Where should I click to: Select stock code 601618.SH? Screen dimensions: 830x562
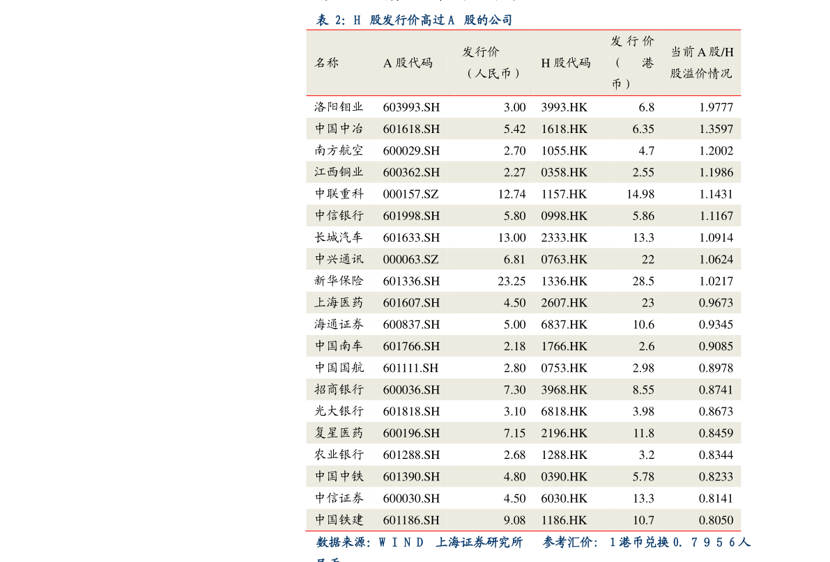pyautogui.click(x=411, y=129)
